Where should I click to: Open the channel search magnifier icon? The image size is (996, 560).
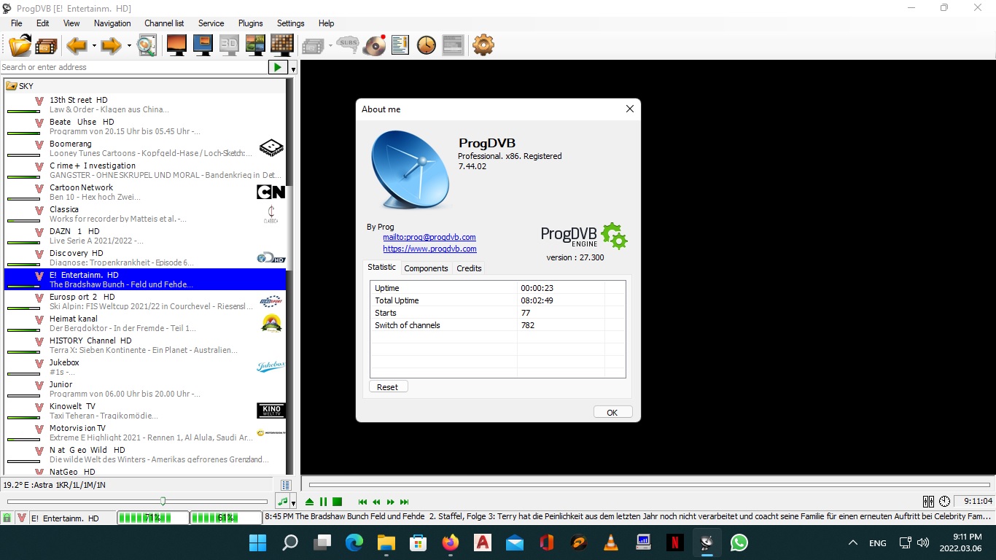[x=147, y=45]
